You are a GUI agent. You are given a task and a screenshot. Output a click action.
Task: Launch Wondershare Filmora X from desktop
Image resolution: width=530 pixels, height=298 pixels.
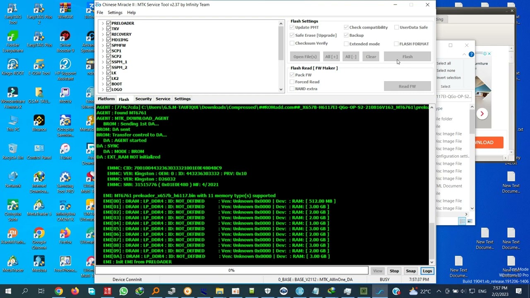click(13, 98)
